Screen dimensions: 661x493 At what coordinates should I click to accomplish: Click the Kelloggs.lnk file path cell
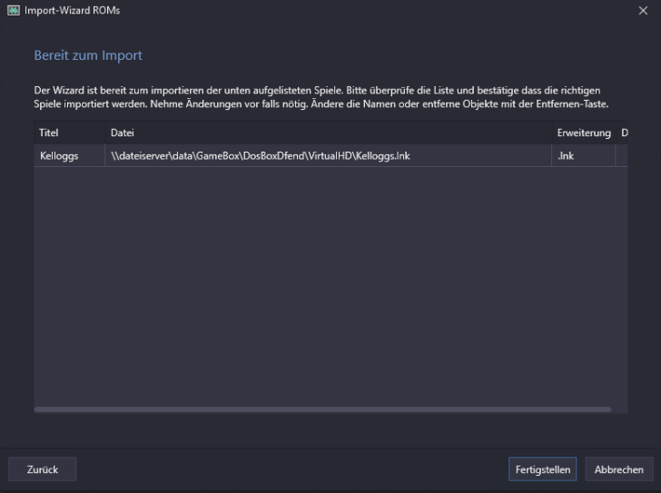pyautogui.click(x=261, y=156)
